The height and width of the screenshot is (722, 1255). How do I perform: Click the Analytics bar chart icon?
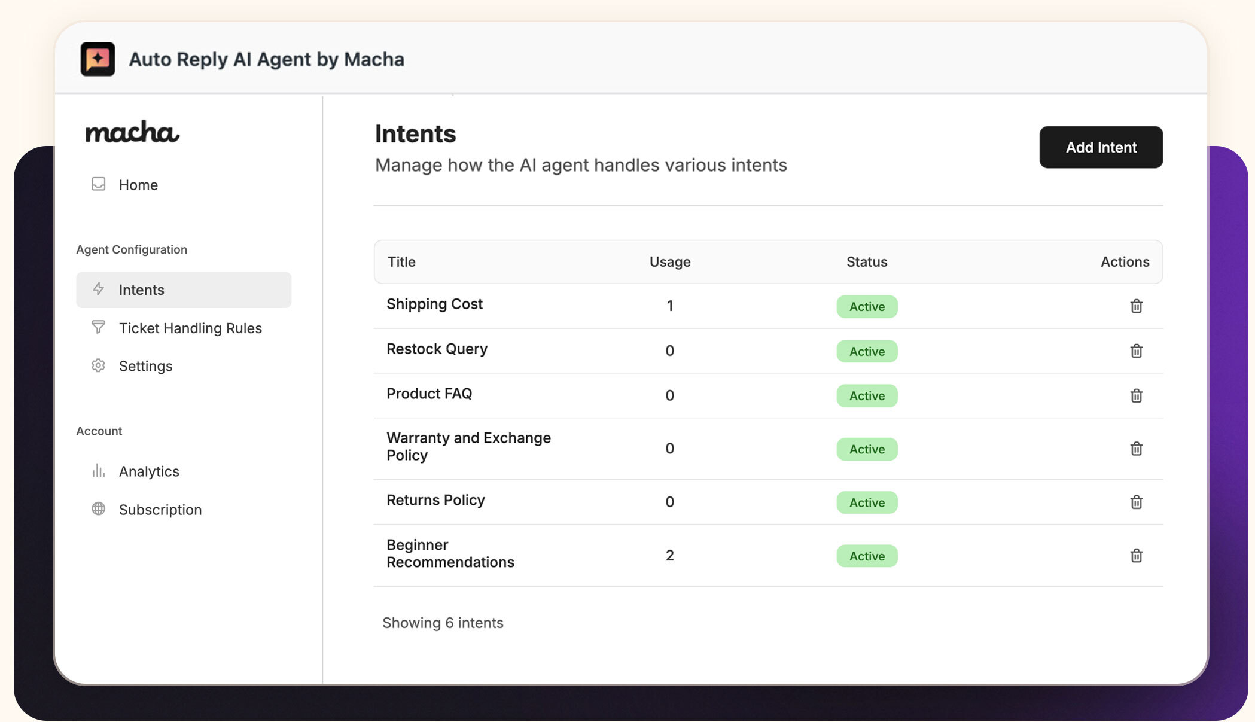coord(98,471)
